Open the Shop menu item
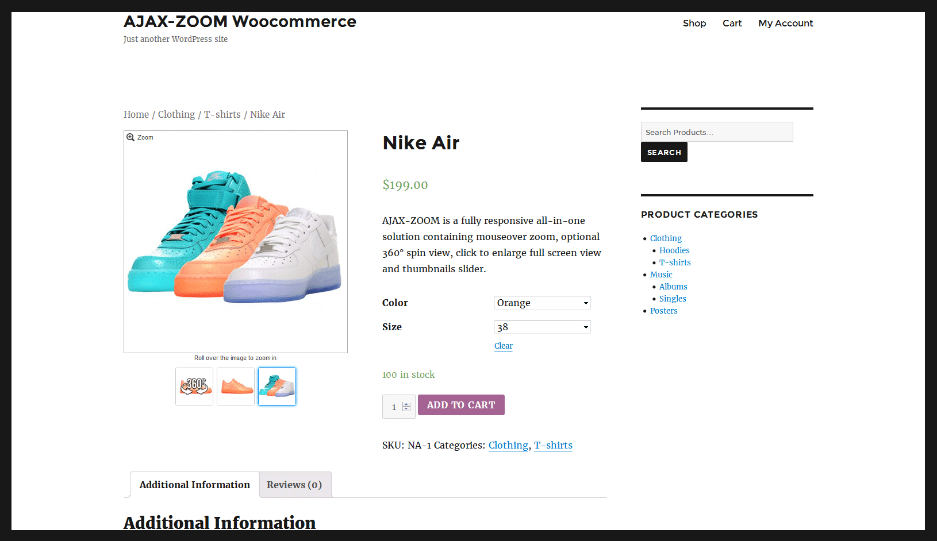Screen dimensions: 937x541 (x=694, y=23)
